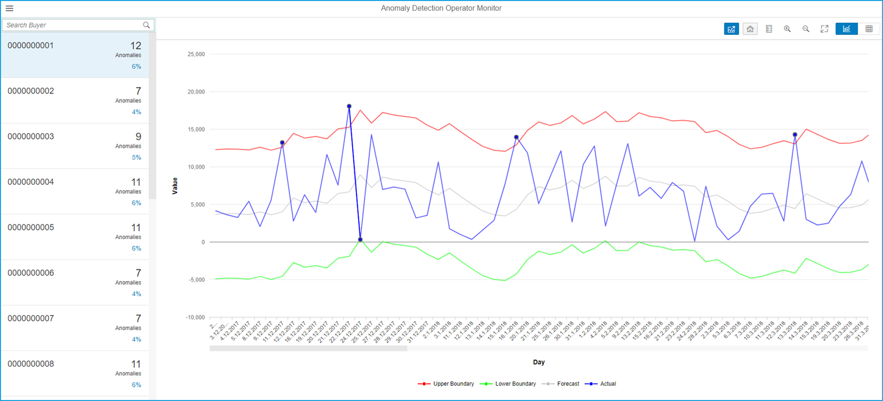Click the horizontal chart scrollbar thumb
The width and height of the screenshot is (883, 401).
coord(308,349)
